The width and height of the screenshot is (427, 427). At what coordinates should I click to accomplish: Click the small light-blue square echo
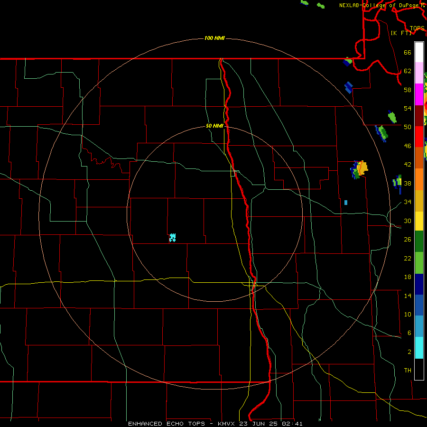pos(346,203)
